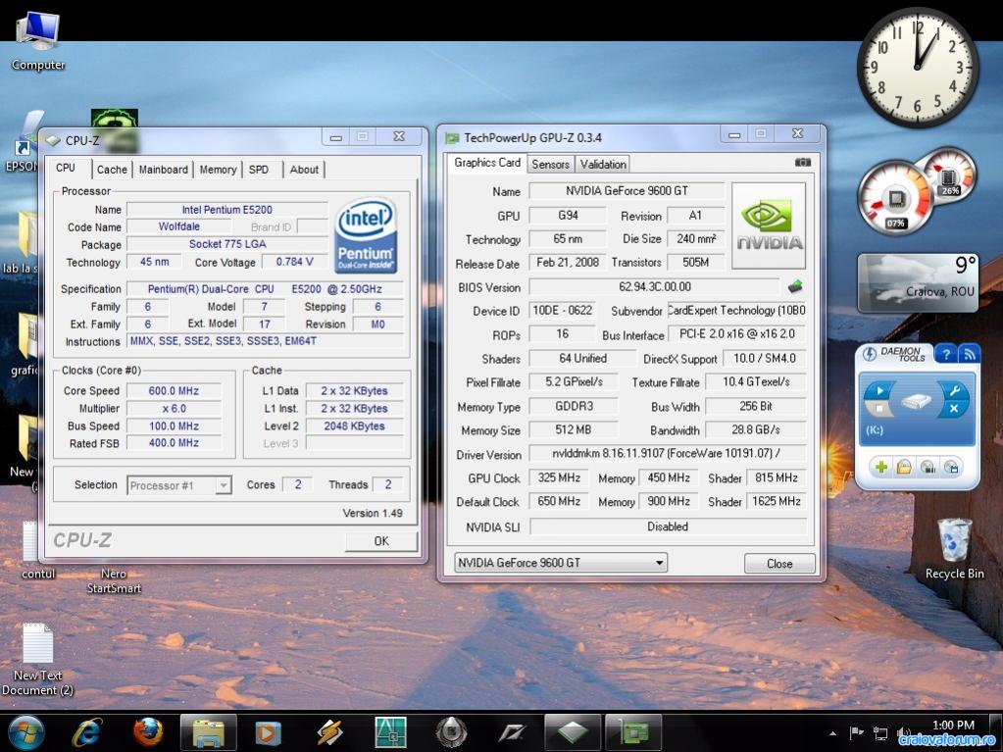Select the Graphics Card tab in GPU-Z

pos(487,163)
